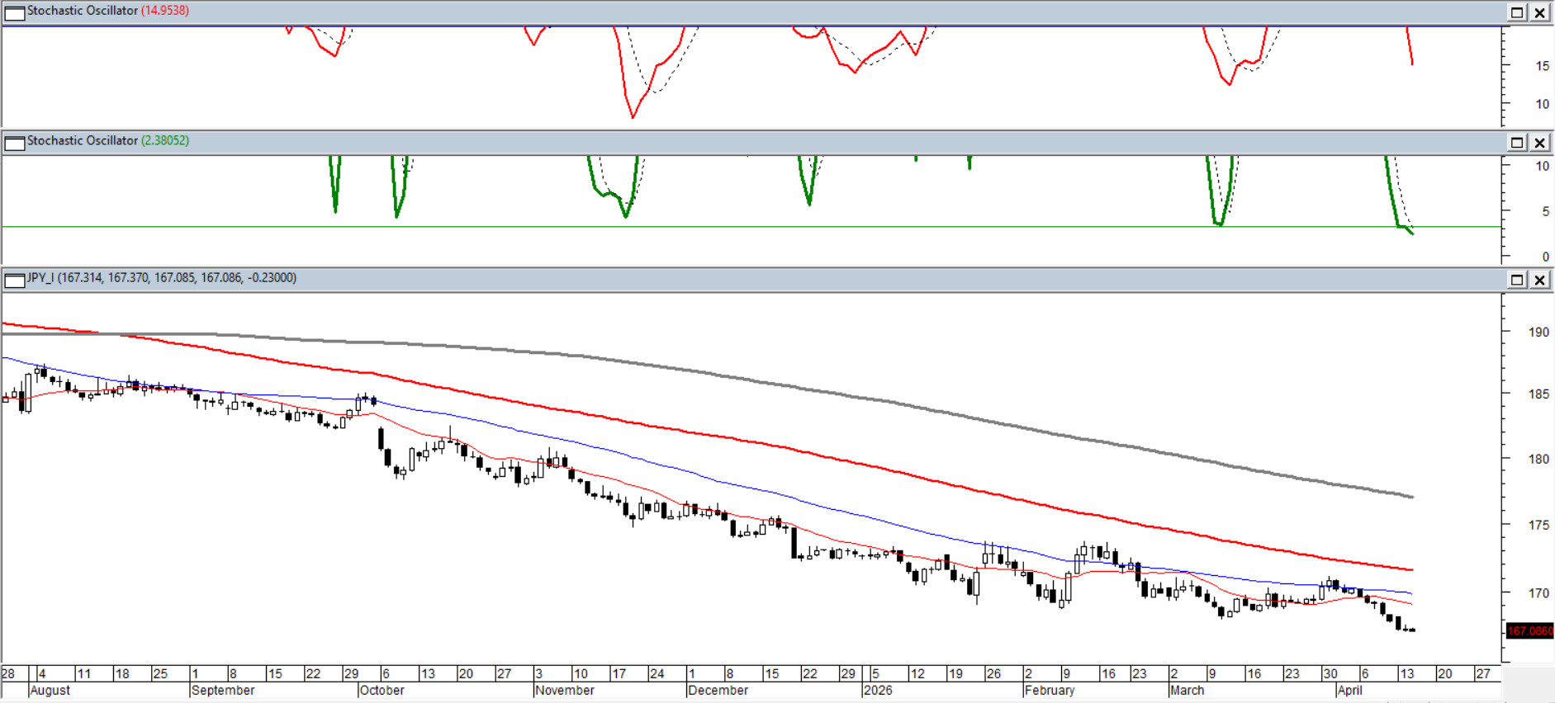
Task: Open the control-menu icon of Stochastic Oscillator (2.38052)
Action: (14, 143)
